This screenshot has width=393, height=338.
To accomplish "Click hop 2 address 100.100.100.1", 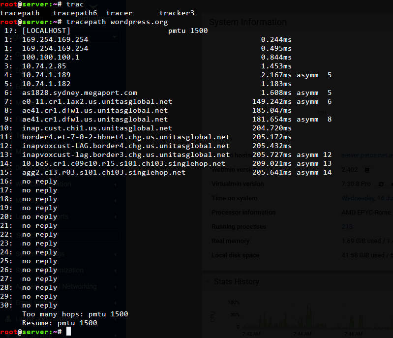I will point(51,57).
